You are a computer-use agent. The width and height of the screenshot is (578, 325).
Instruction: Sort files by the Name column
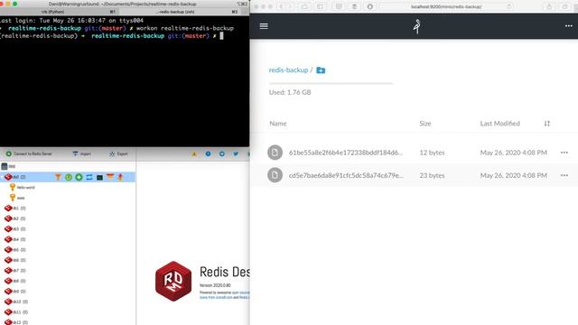pyautogui.click(x=278, y=124)
